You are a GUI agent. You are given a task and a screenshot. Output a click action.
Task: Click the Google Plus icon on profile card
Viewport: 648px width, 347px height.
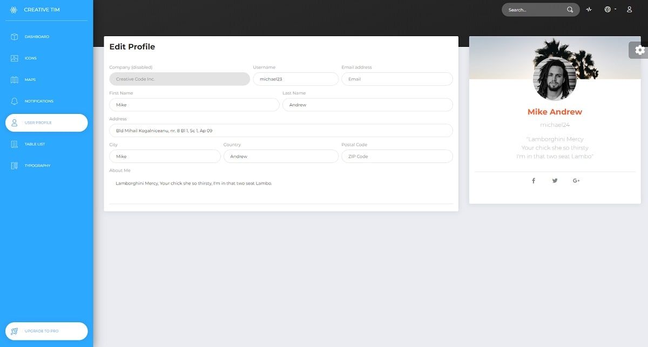click(x=576, y=180)
